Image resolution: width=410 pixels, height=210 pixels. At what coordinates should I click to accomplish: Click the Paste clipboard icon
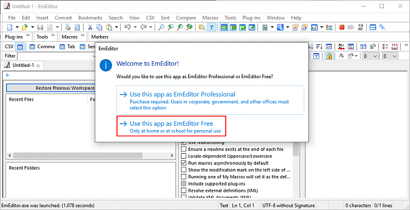point(109,27)
